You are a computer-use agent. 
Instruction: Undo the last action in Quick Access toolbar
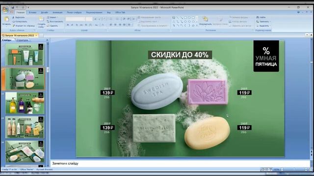pos(17,7)
